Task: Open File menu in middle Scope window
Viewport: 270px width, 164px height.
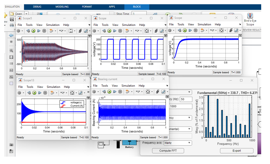Action: (x=96, y=25)
